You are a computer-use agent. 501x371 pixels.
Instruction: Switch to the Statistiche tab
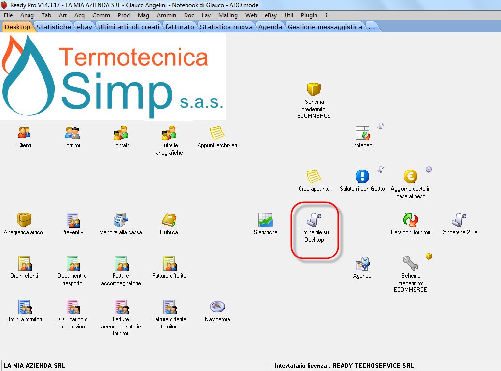(x=54, y=27)
